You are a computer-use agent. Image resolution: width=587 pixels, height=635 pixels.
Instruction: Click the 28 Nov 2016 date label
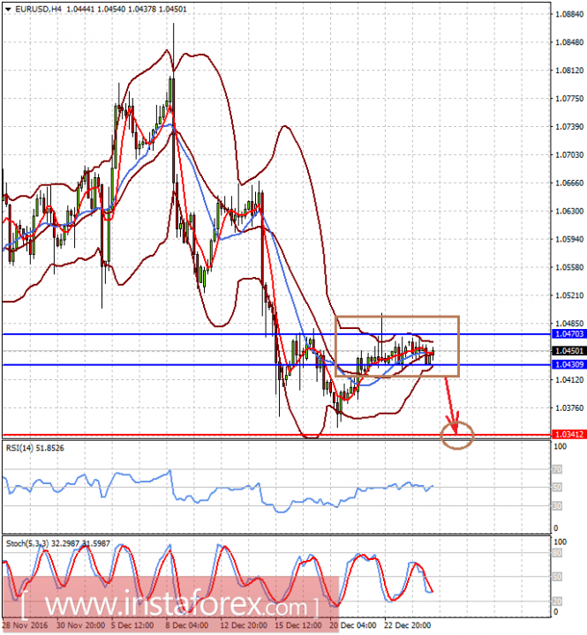[25, 625]
